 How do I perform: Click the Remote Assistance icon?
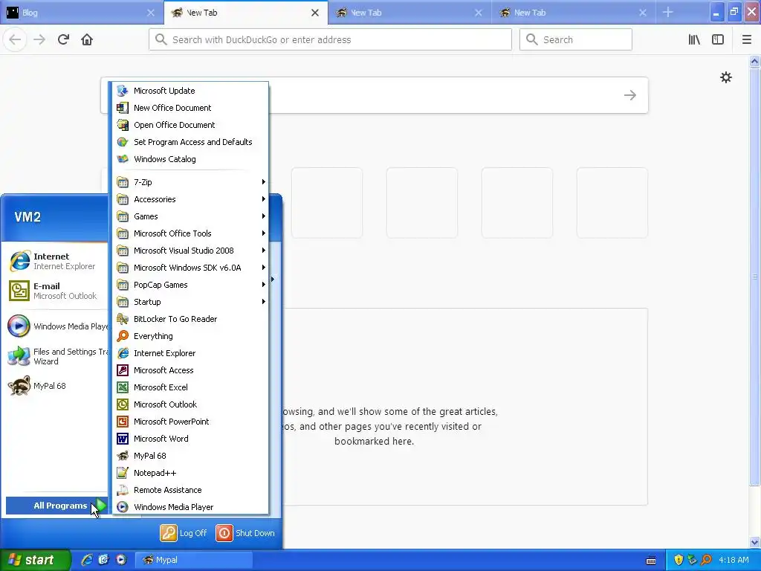(x=123, y=490)
